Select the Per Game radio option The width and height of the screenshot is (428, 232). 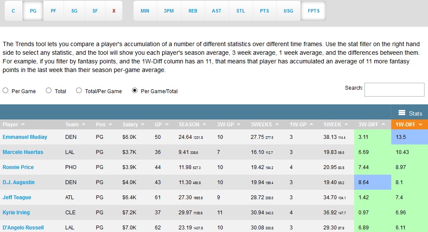(6, 91)
